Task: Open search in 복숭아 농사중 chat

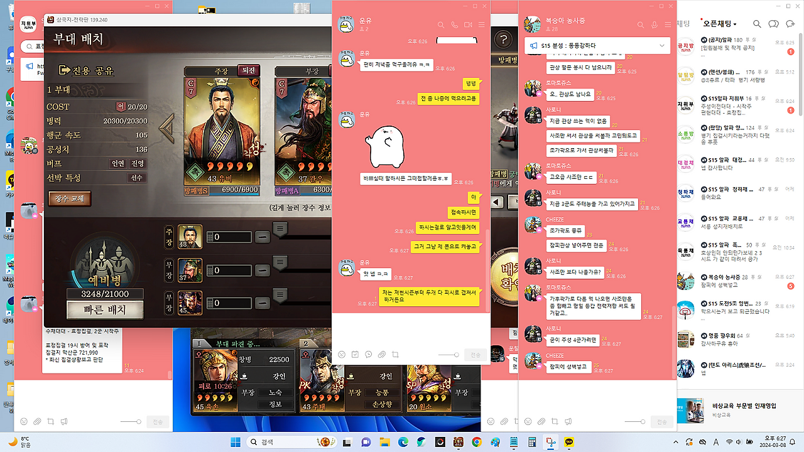Action: click(641, 24)
